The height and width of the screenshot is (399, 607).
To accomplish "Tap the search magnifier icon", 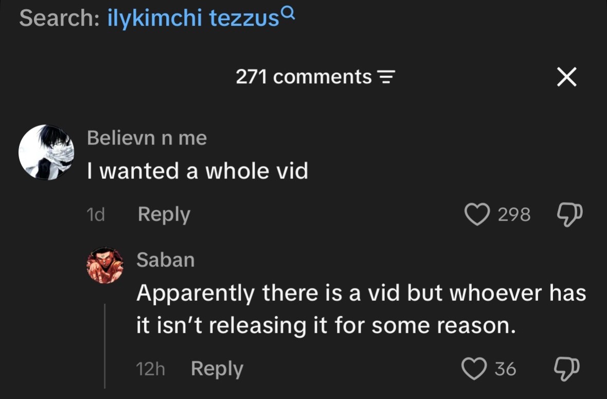I will click(x=289, y=14).
